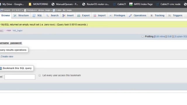187x105 pixels.
Task: Switch to the Import tab
Action: (99, 15)
